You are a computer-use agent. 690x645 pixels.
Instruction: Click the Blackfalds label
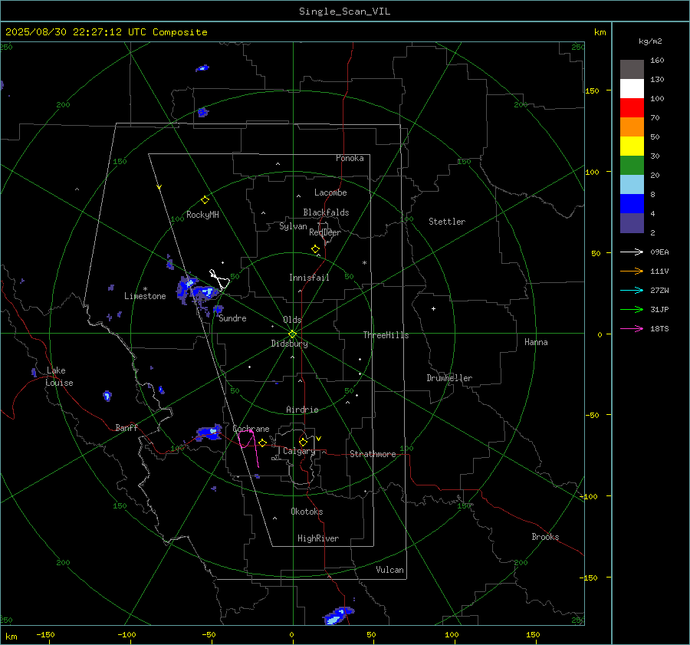click(x=326, y=212)
